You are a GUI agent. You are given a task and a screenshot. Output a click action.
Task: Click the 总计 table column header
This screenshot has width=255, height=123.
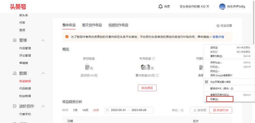[x=196, y=121]
